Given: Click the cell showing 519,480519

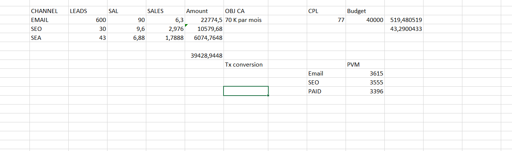Looking at the screenshot, I should (404, 20).
